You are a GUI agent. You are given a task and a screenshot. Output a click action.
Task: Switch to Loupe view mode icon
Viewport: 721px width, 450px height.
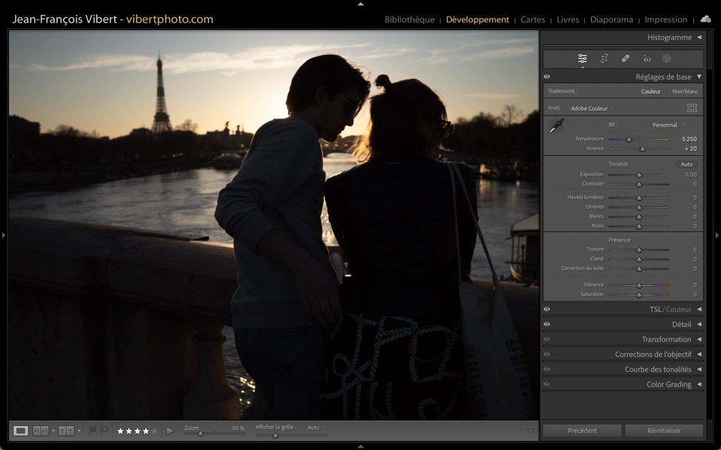click(21, 430)
